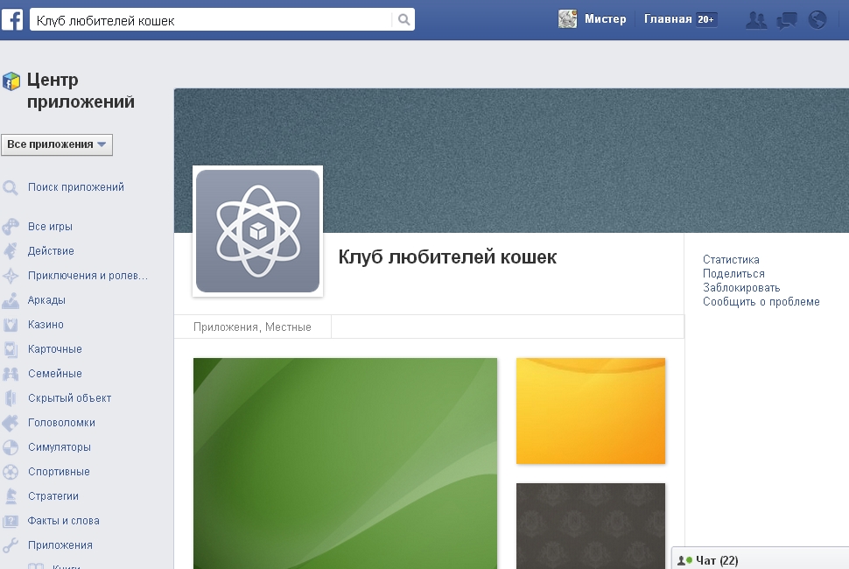The width and height of the screenshot is (849, 569).
Task: Click the Аркады joystick icon
Action: [11, 300]
